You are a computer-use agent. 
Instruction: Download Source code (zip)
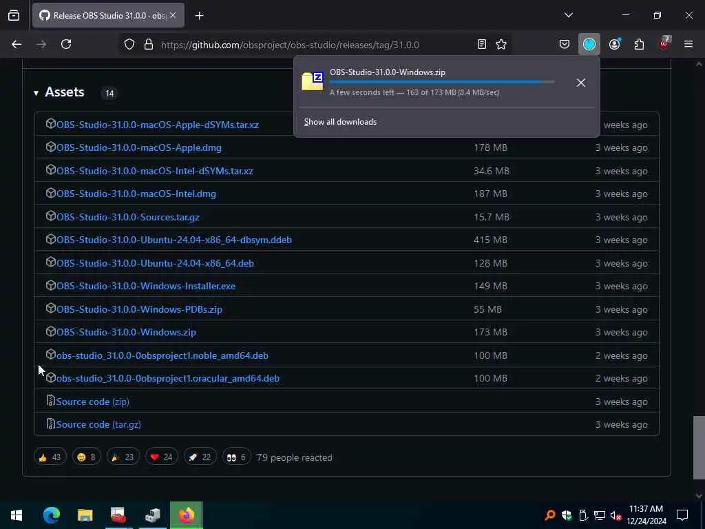coord(93,402)
